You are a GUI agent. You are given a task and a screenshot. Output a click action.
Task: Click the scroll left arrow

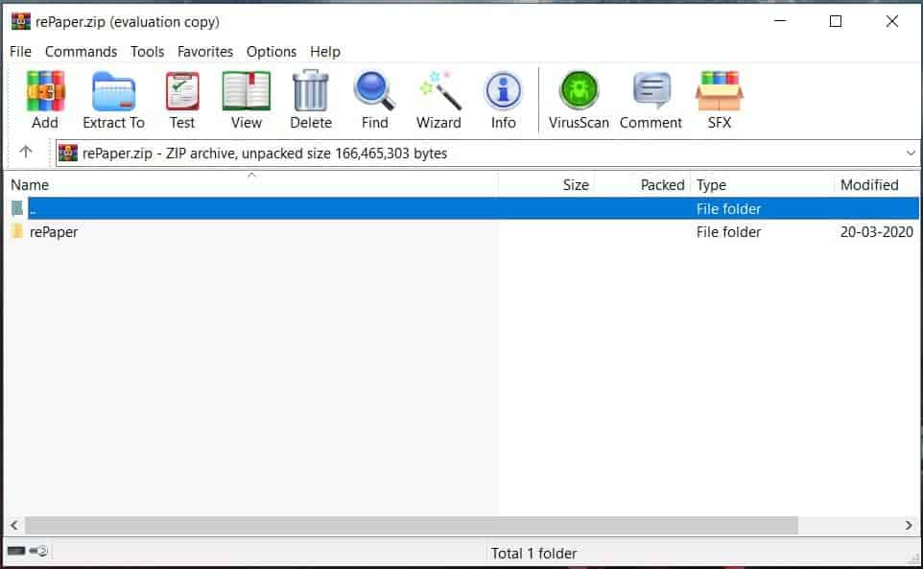pos(14,525)
